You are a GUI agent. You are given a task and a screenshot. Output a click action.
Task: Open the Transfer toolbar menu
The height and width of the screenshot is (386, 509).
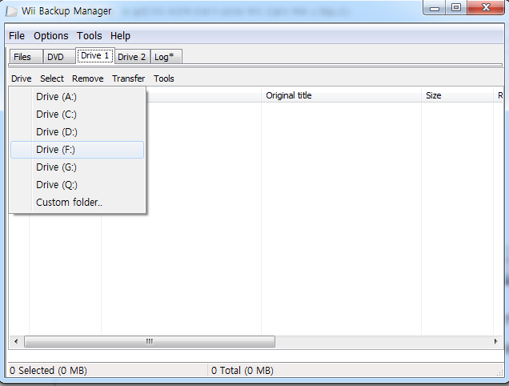(129, 78)
